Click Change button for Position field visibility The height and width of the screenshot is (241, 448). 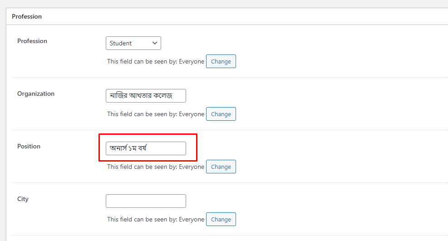click(x=221, y=167)
